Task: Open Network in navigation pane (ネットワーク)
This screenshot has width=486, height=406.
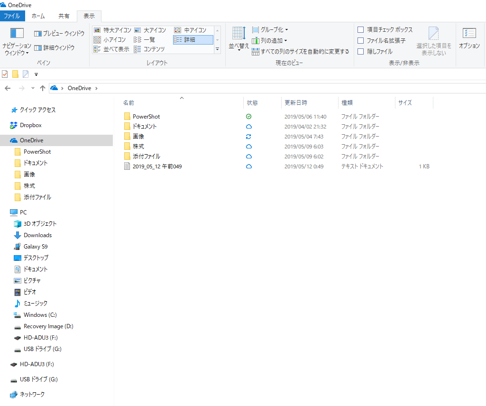Action: pos(32,395)
